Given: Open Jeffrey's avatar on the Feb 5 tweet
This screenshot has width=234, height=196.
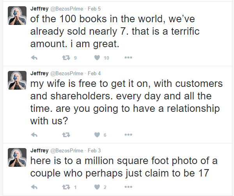Looking at the screenshot, I should point(17,16).
